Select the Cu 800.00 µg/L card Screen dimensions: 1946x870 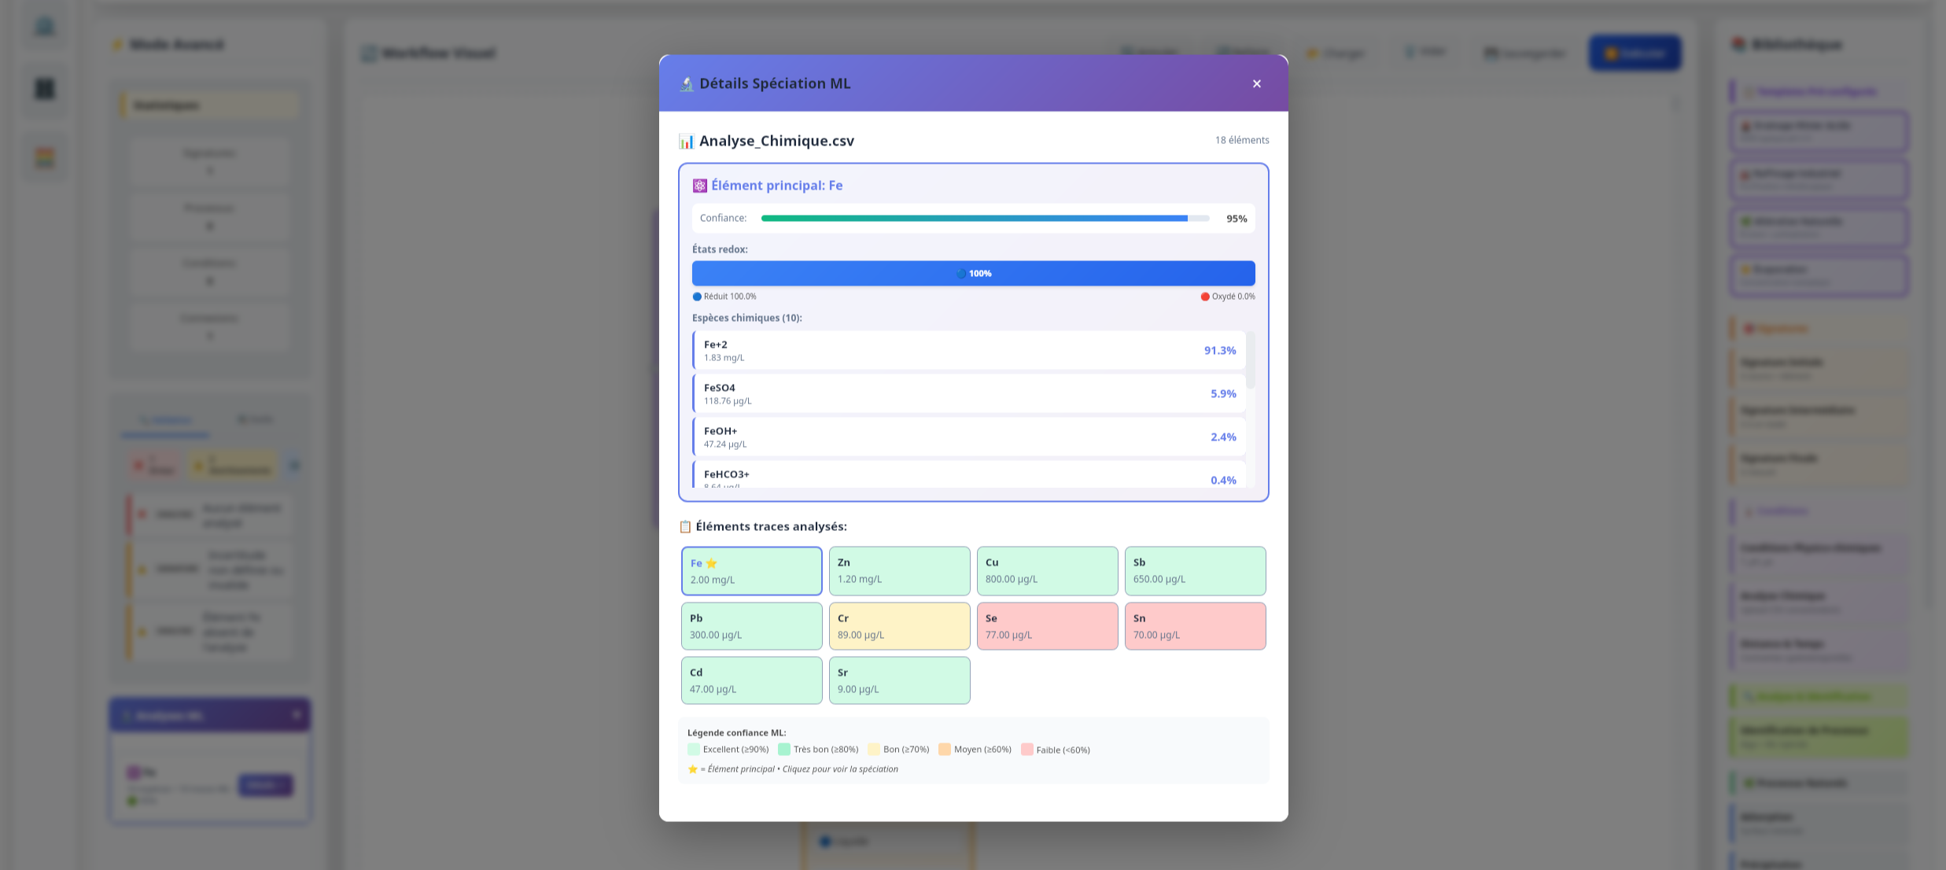point(1047,570)
